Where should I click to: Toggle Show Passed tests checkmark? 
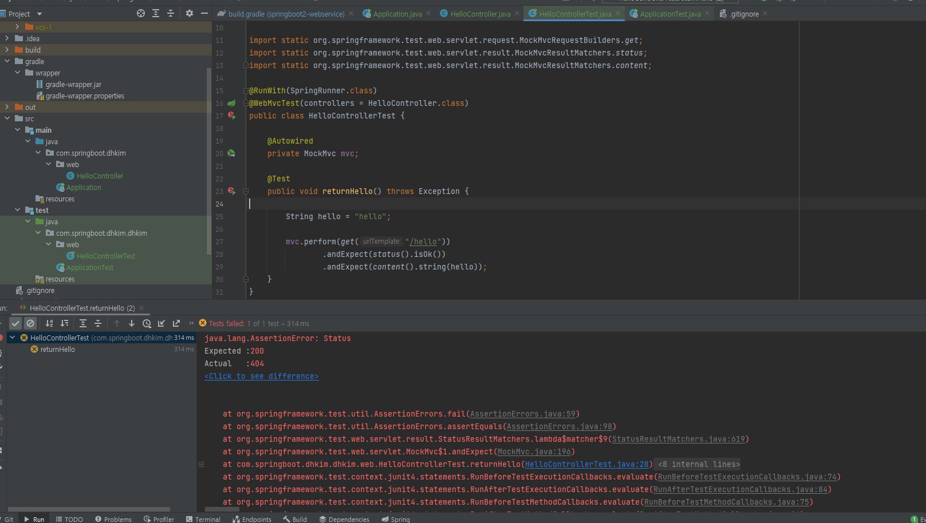[15, 323]
